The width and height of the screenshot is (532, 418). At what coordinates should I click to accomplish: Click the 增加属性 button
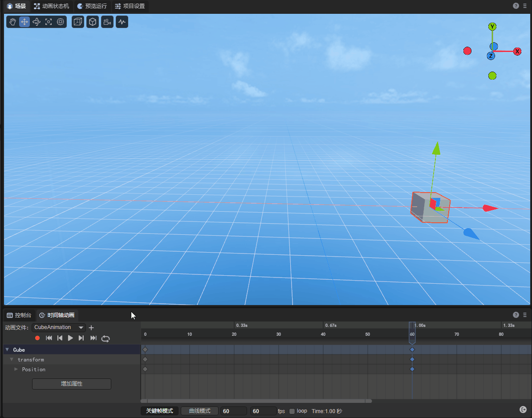[72, 384]
